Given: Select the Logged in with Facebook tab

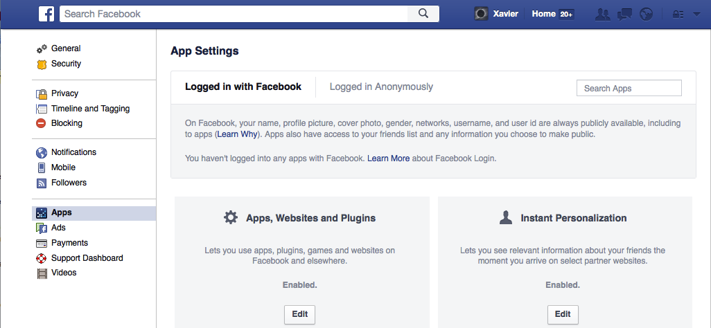Looking at the screenshot, I should (x=243, y=86).
